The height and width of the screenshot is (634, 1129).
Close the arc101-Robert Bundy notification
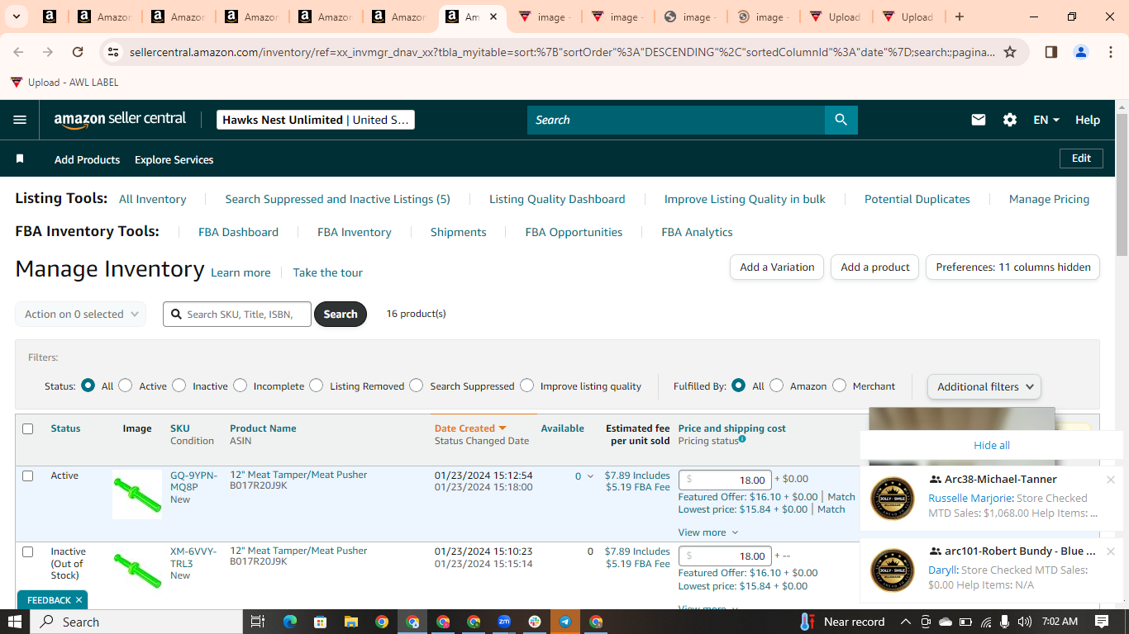[1111, 551]
